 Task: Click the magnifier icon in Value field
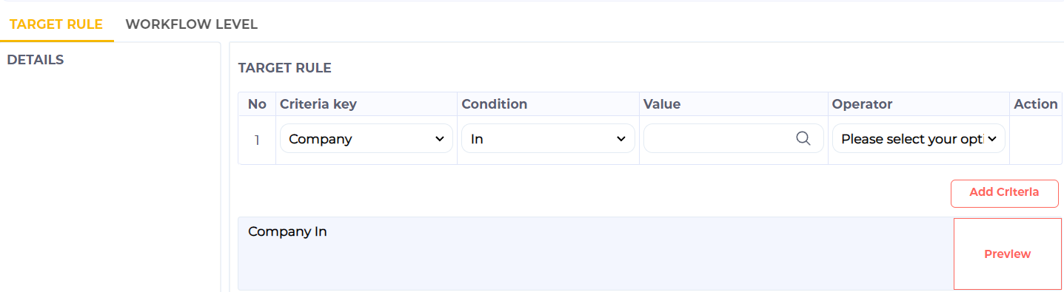click(803, 138)
